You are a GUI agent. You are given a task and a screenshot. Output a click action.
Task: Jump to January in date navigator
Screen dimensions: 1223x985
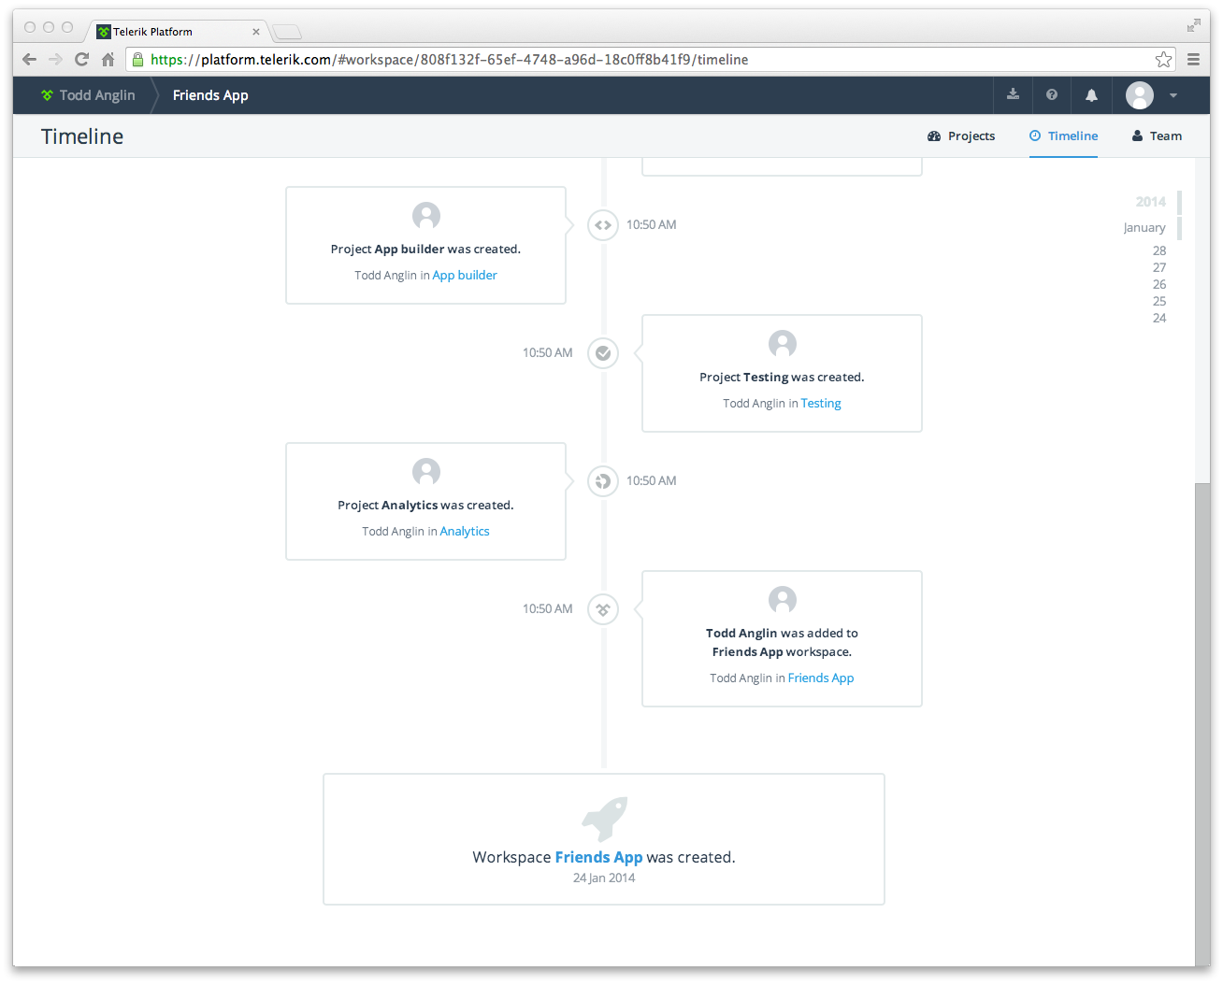tap(1144, 228)
